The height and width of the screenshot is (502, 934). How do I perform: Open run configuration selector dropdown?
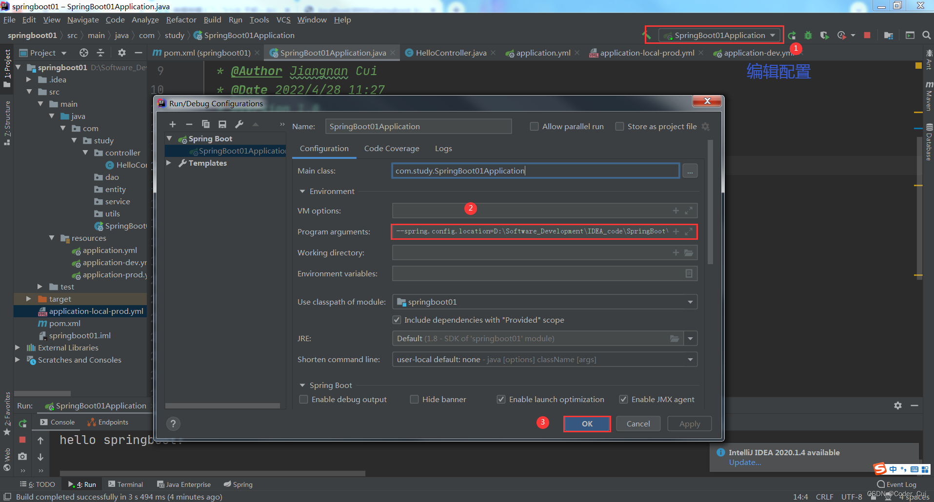pyautogui.click(x=719, y=36)
